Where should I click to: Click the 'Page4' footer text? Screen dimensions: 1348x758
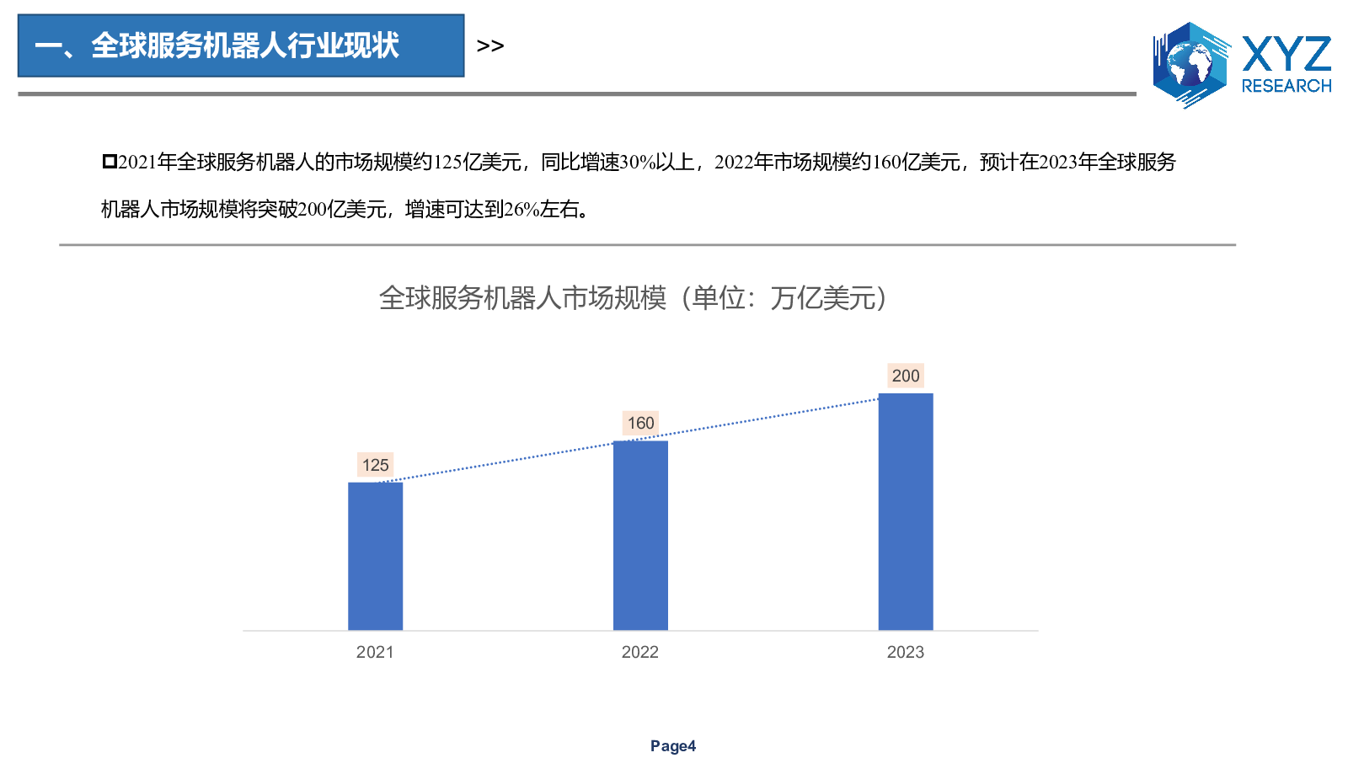[673, 746]
